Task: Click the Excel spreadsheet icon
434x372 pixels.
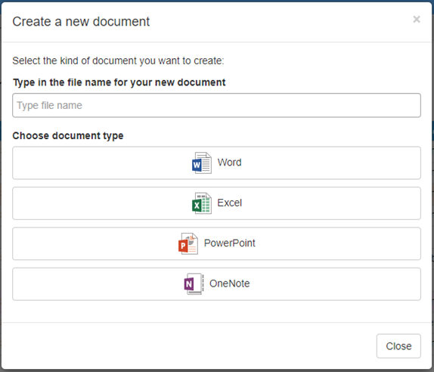Action: pyautogui.click(x=202, y=203)
